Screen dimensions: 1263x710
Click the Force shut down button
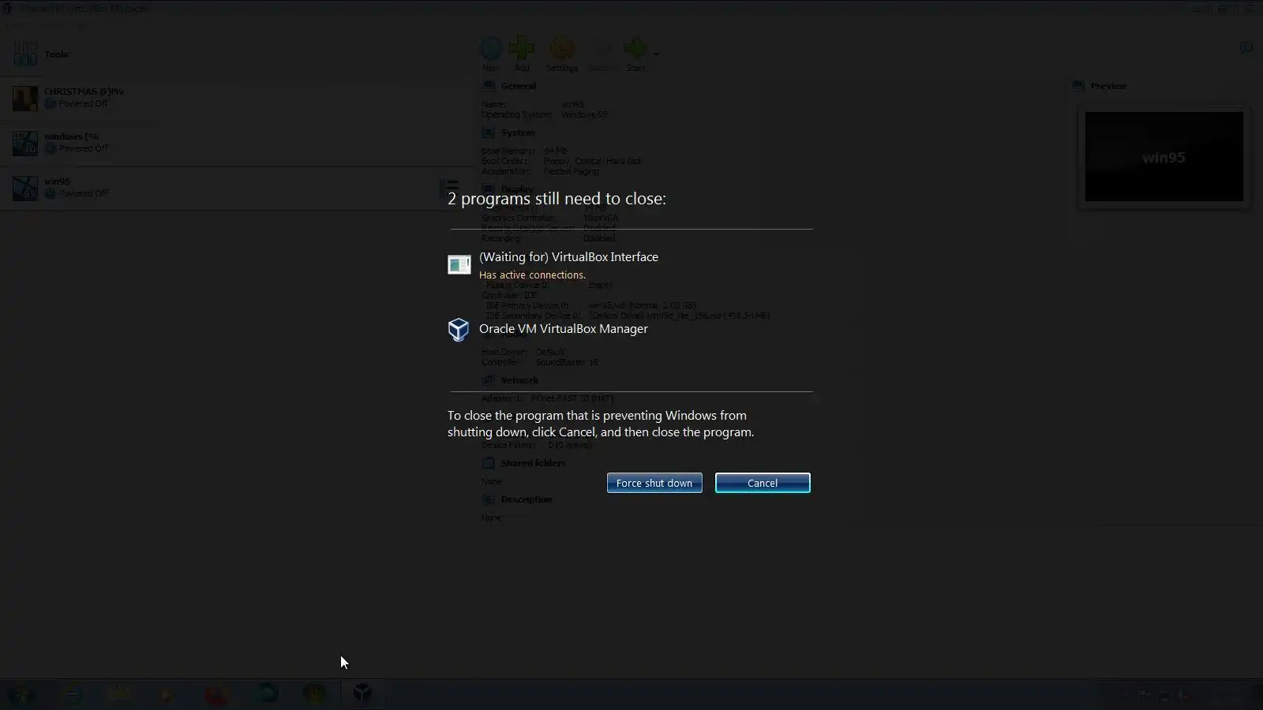[654, 483]
